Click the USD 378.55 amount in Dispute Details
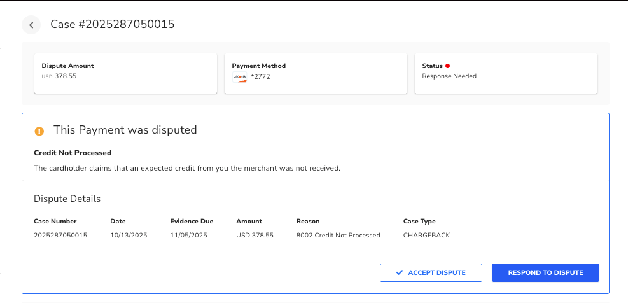This screenshot has width=628, height=303. (255, 236)
